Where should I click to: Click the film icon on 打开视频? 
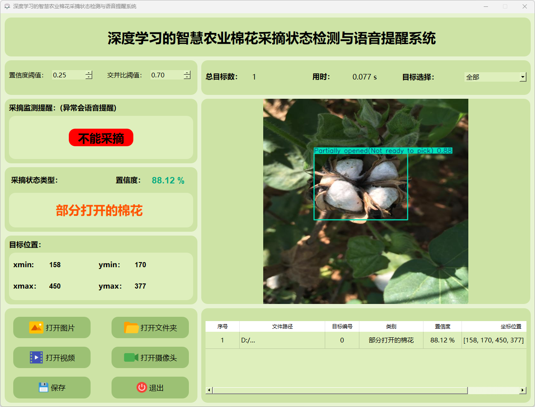[x=36, y=357]
